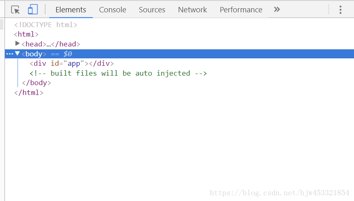Select the opening html tag line
This screenshot has height=201, width=354.
[x=26, y=35]
